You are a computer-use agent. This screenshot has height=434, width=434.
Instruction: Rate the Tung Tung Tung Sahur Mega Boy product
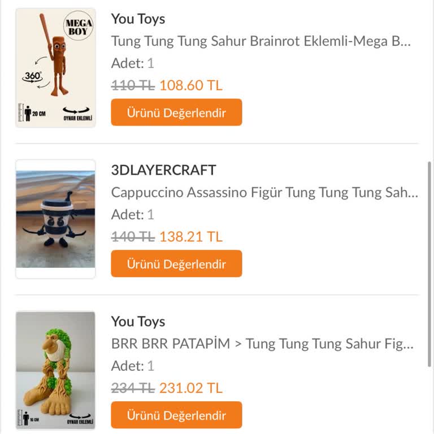pyautogui.click(x=176, y=112)
